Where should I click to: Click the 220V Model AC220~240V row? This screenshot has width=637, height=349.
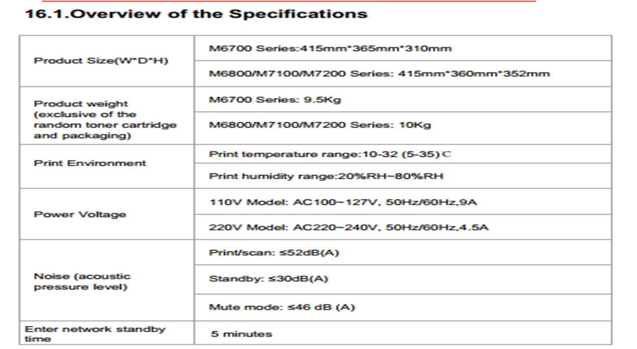click(403, 227)
